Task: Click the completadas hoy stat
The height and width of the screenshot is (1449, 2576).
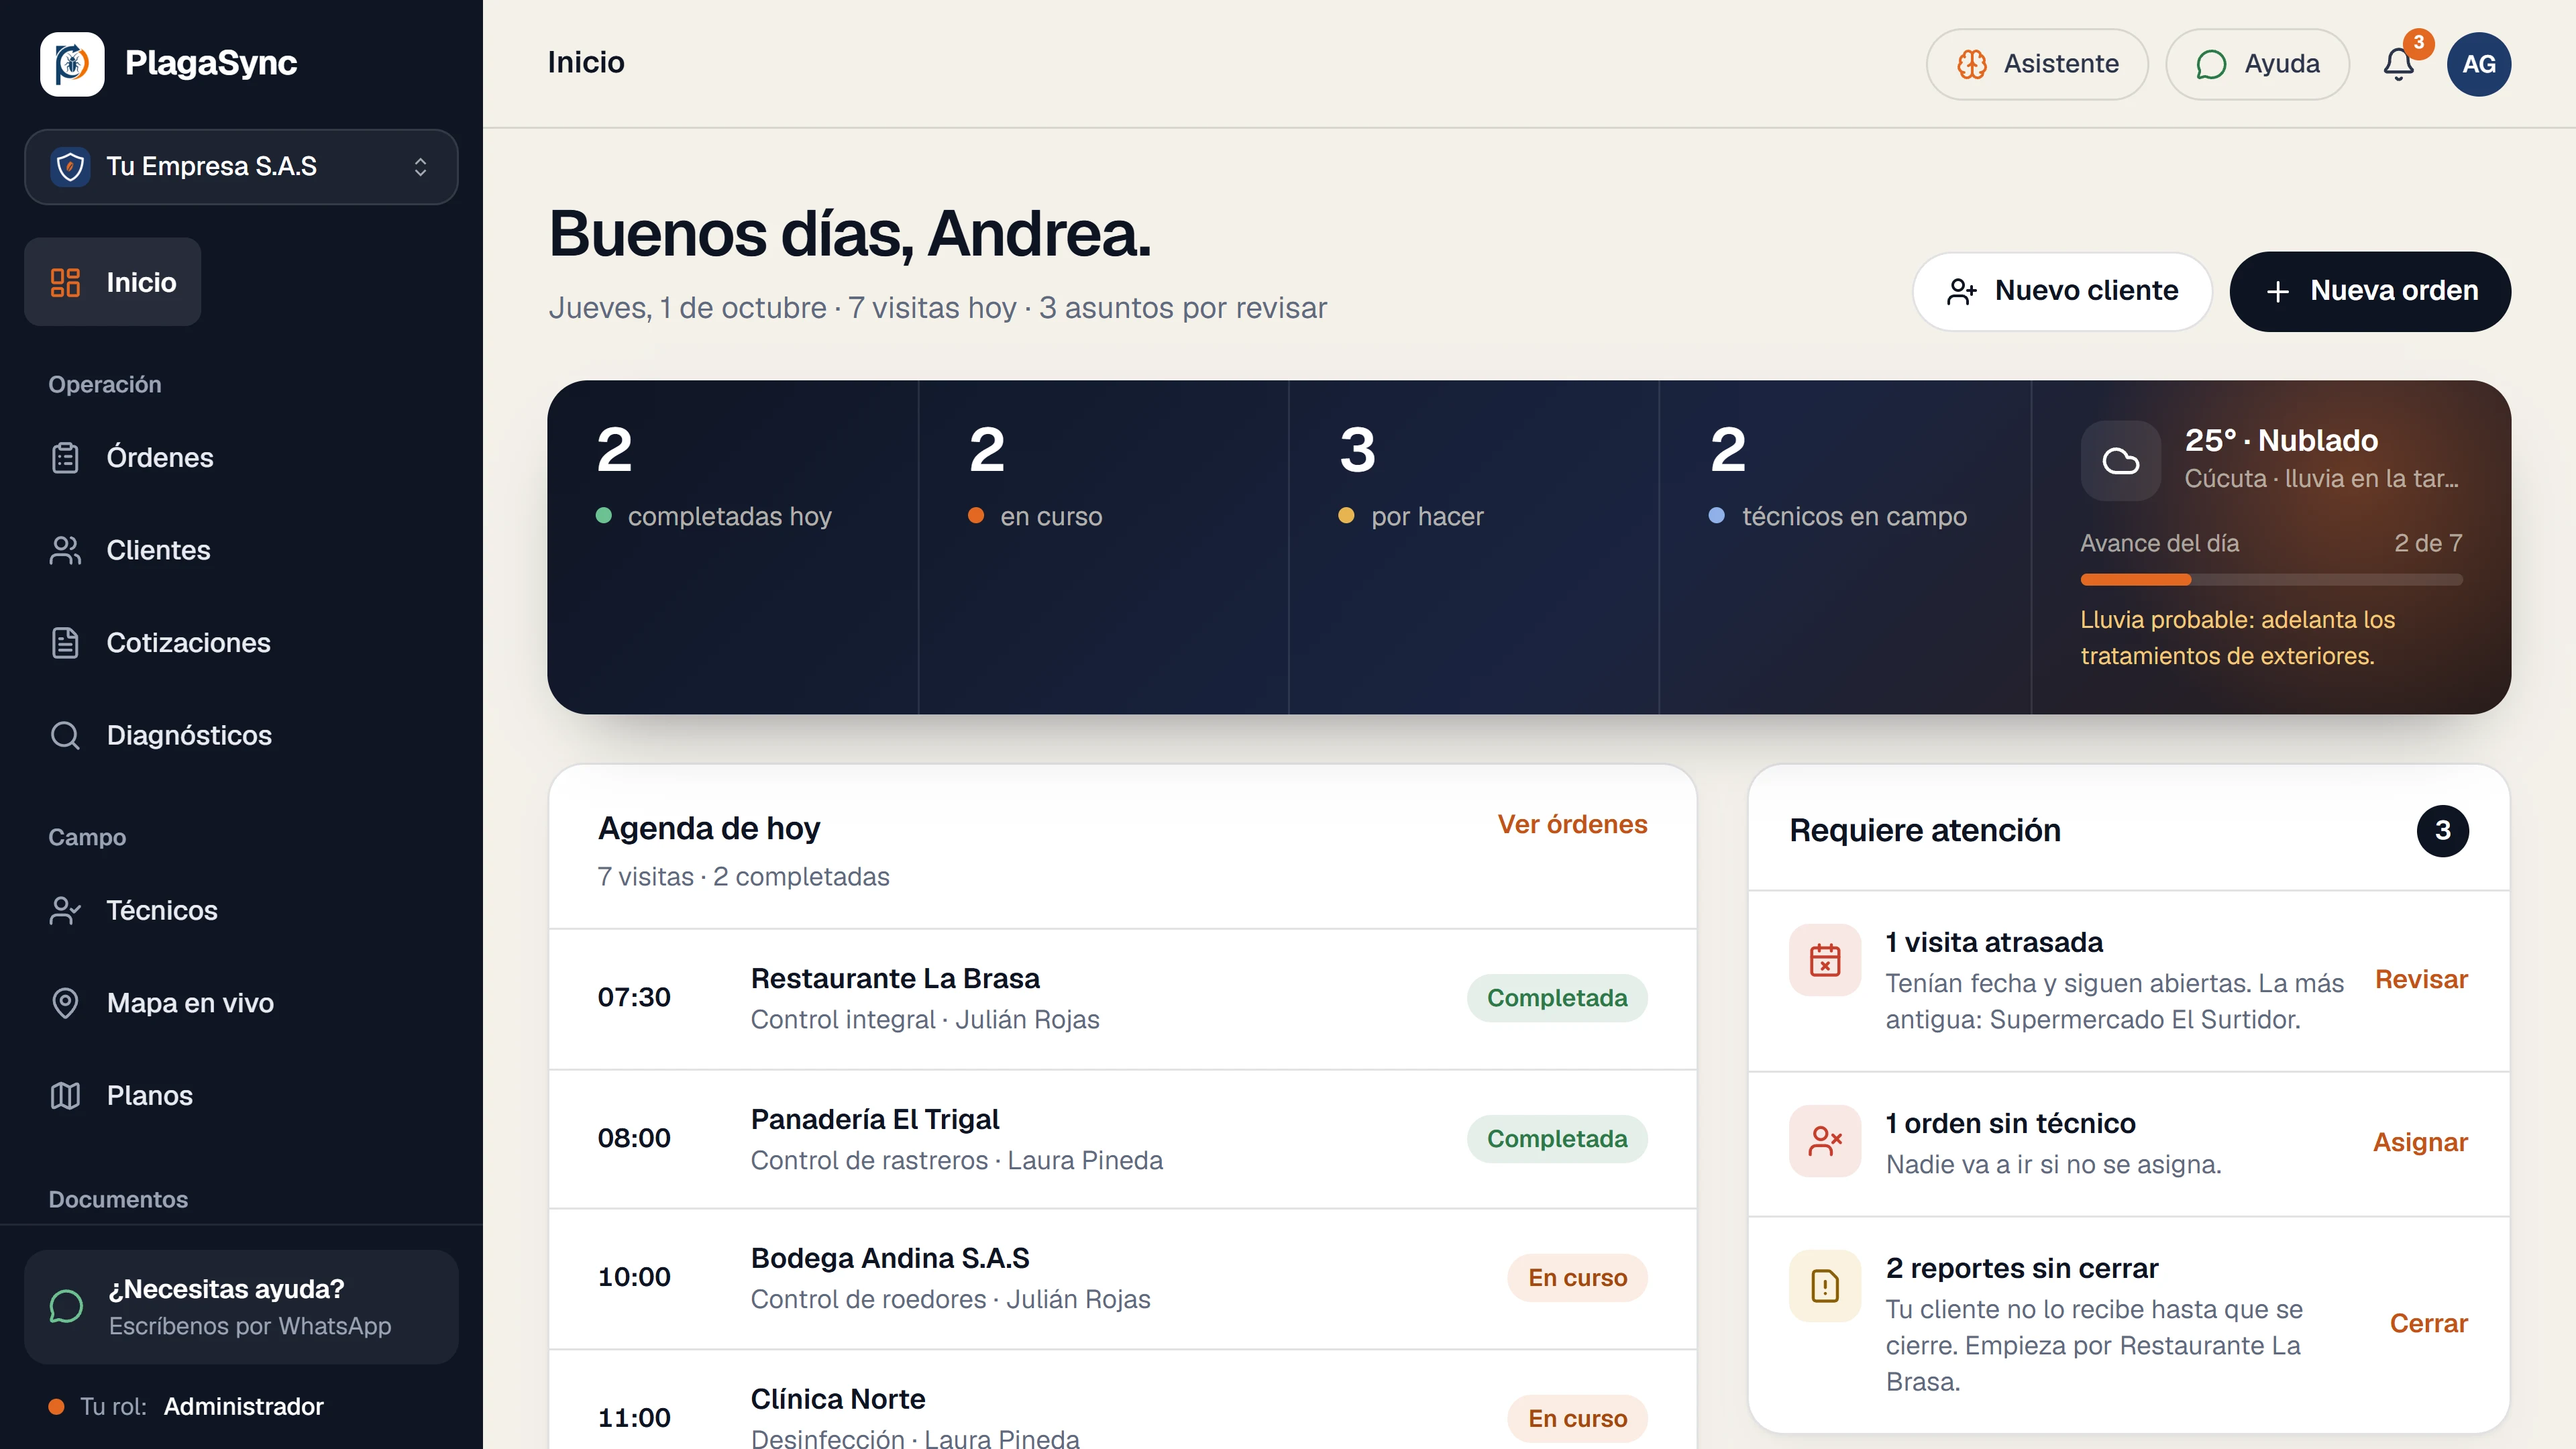Action: point(733,547)
